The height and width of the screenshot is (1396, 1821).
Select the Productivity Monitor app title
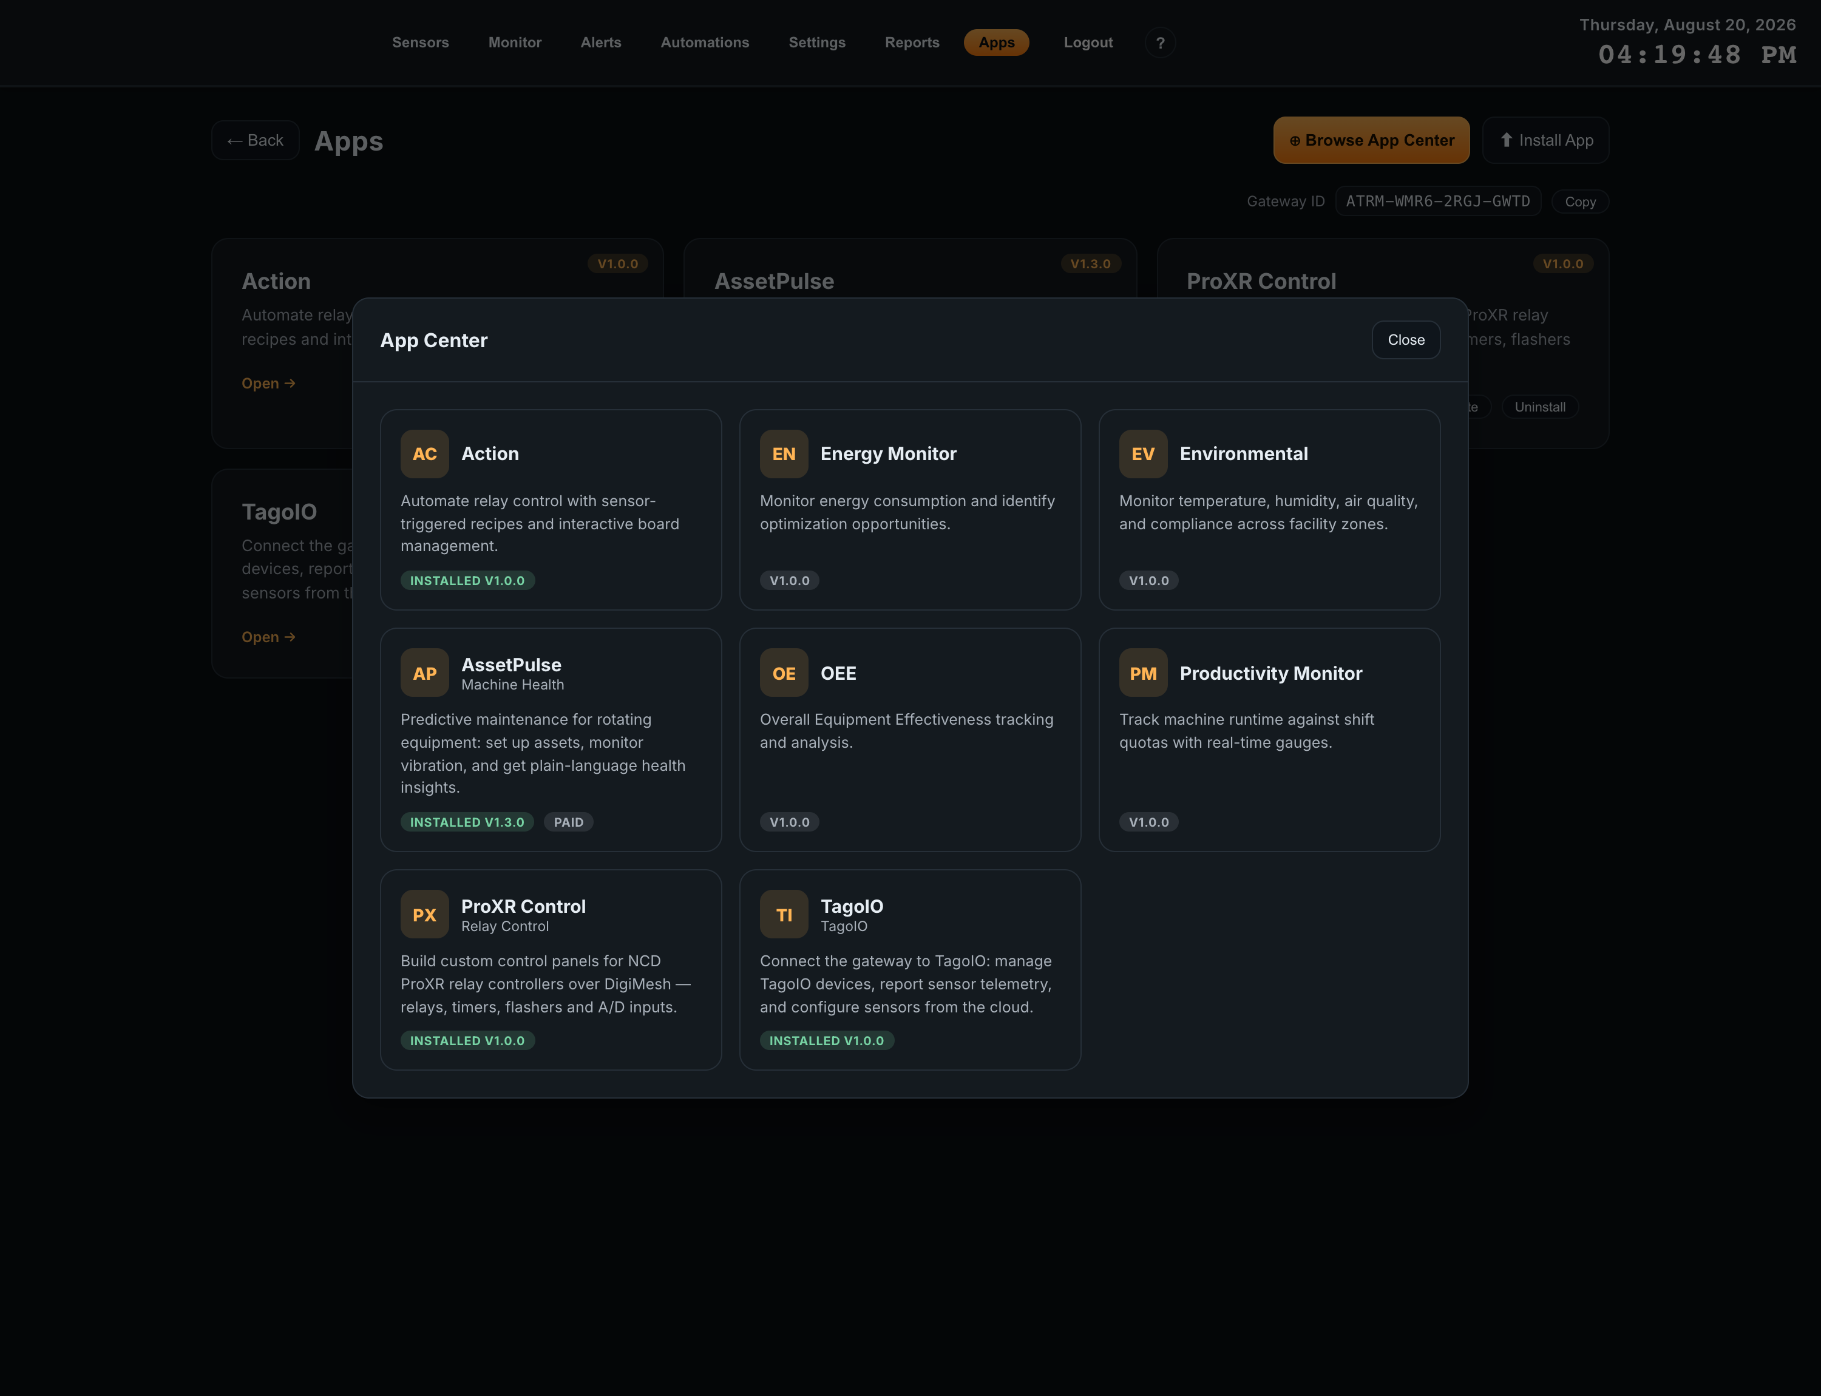(x=1271, y=673)
